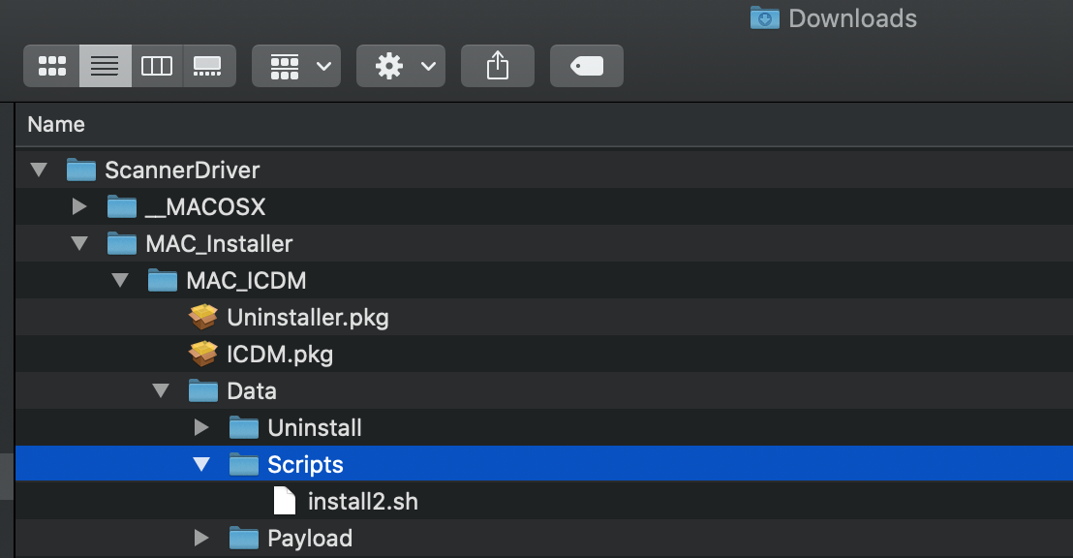
Task: Expand the Uninstall folder
Action: (x=201, y=428)
